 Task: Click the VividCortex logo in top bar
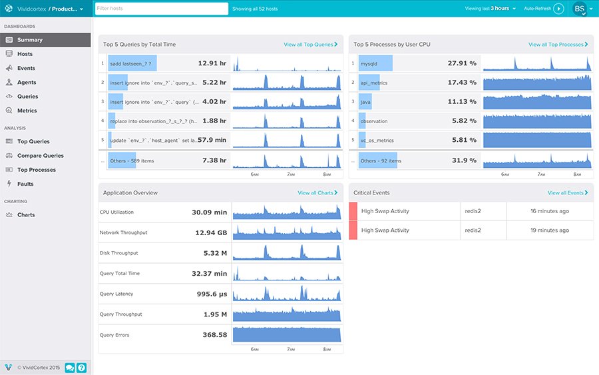coord(9,9)
